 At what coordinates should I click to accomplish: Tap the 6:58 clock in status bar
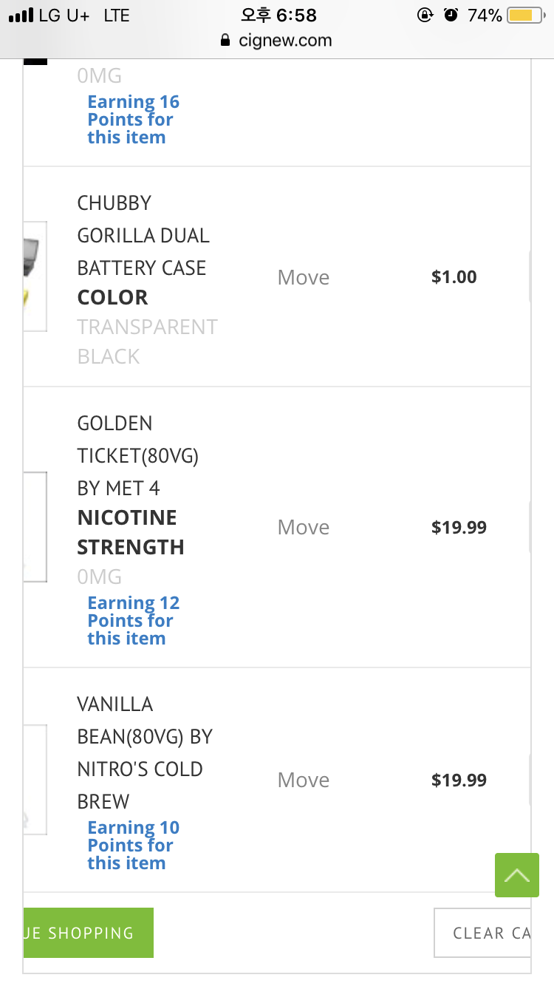[278, 15]
